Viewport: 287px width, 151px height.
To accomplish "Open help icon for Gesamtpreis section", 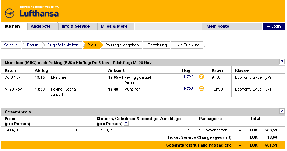I will tap(282, 111).
